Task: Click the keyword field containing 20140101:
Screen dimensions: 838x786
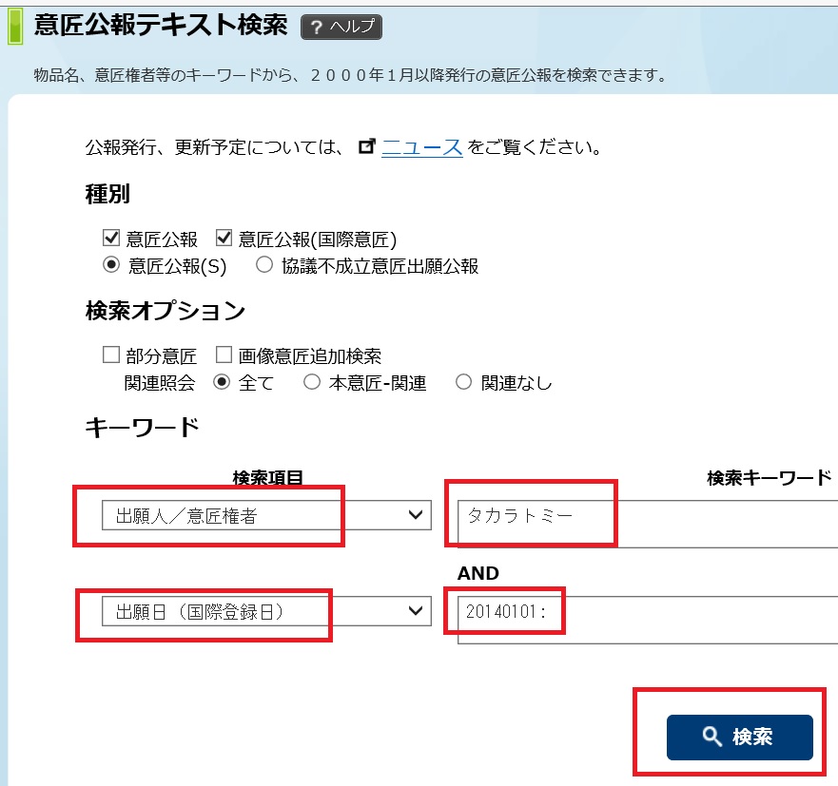Action: (x=648, y=620)
